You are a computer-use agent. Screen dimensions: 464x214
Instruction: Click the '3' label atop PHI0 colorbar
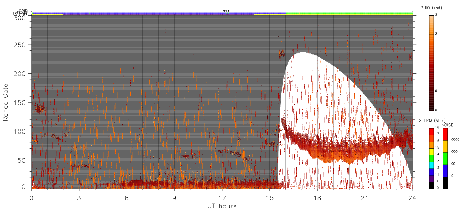click(436, 15)
